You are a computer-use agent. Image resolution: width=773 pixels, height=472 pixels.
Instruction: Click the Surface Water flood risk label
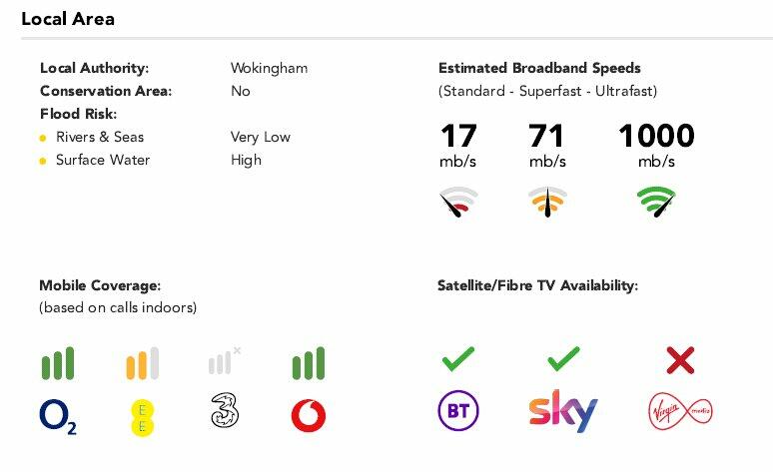(103, 160)
